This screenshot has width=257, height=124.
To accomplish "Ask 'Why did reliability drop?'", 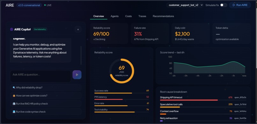I will [x=46, y=87].
